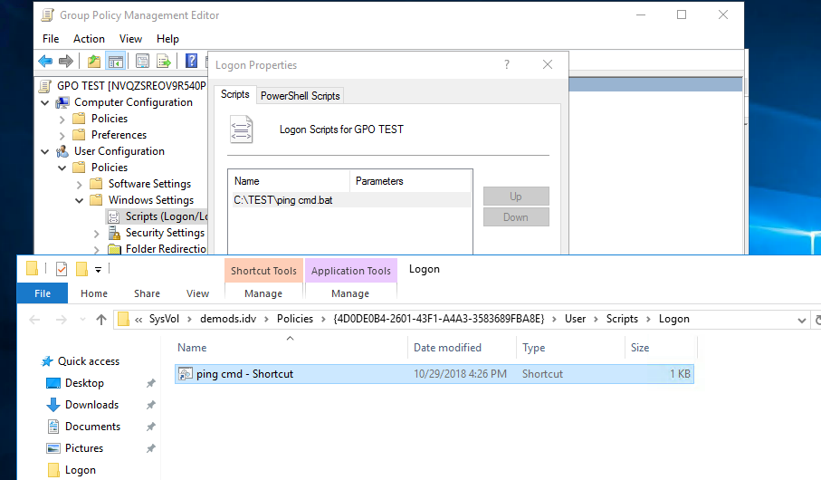Sort files by the Size column header
Image resolution: width=821 pixels, height=480 pixels.
coord(661,348)
